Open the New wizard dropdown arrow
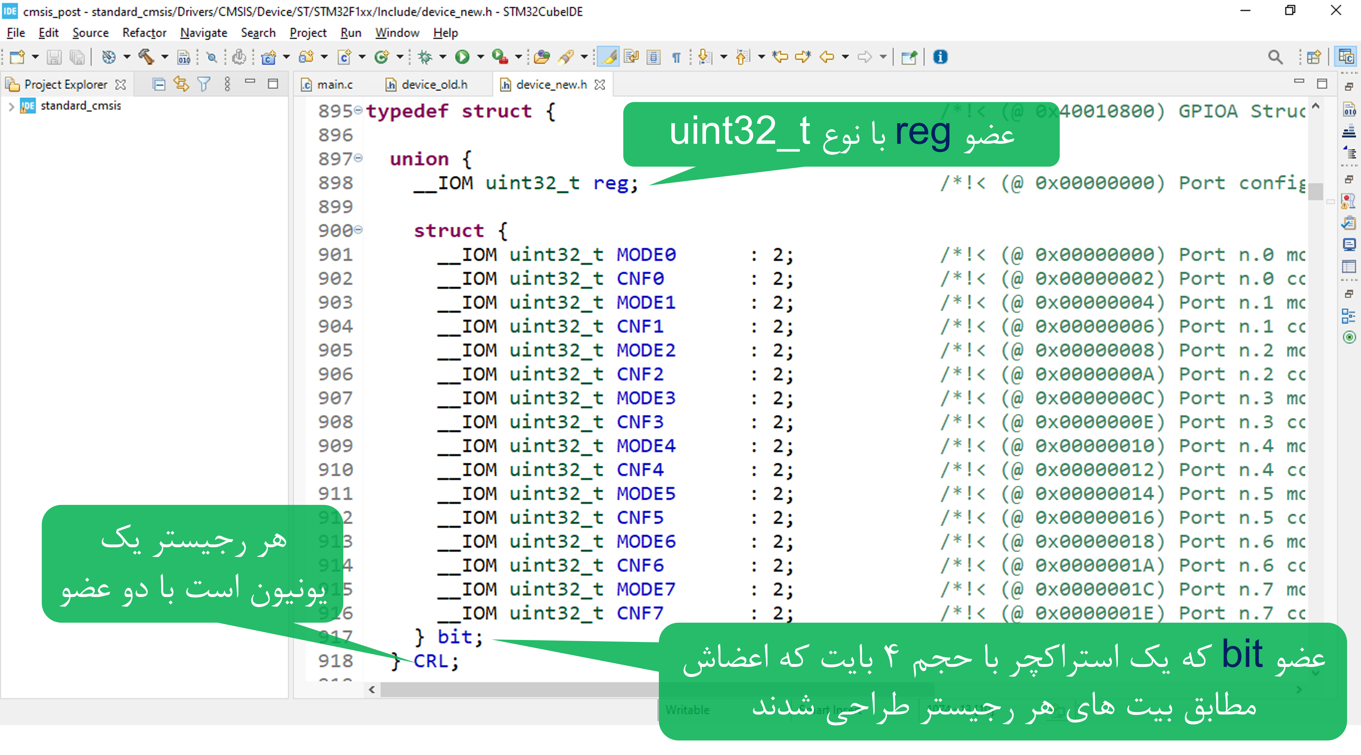 [35, 57]
